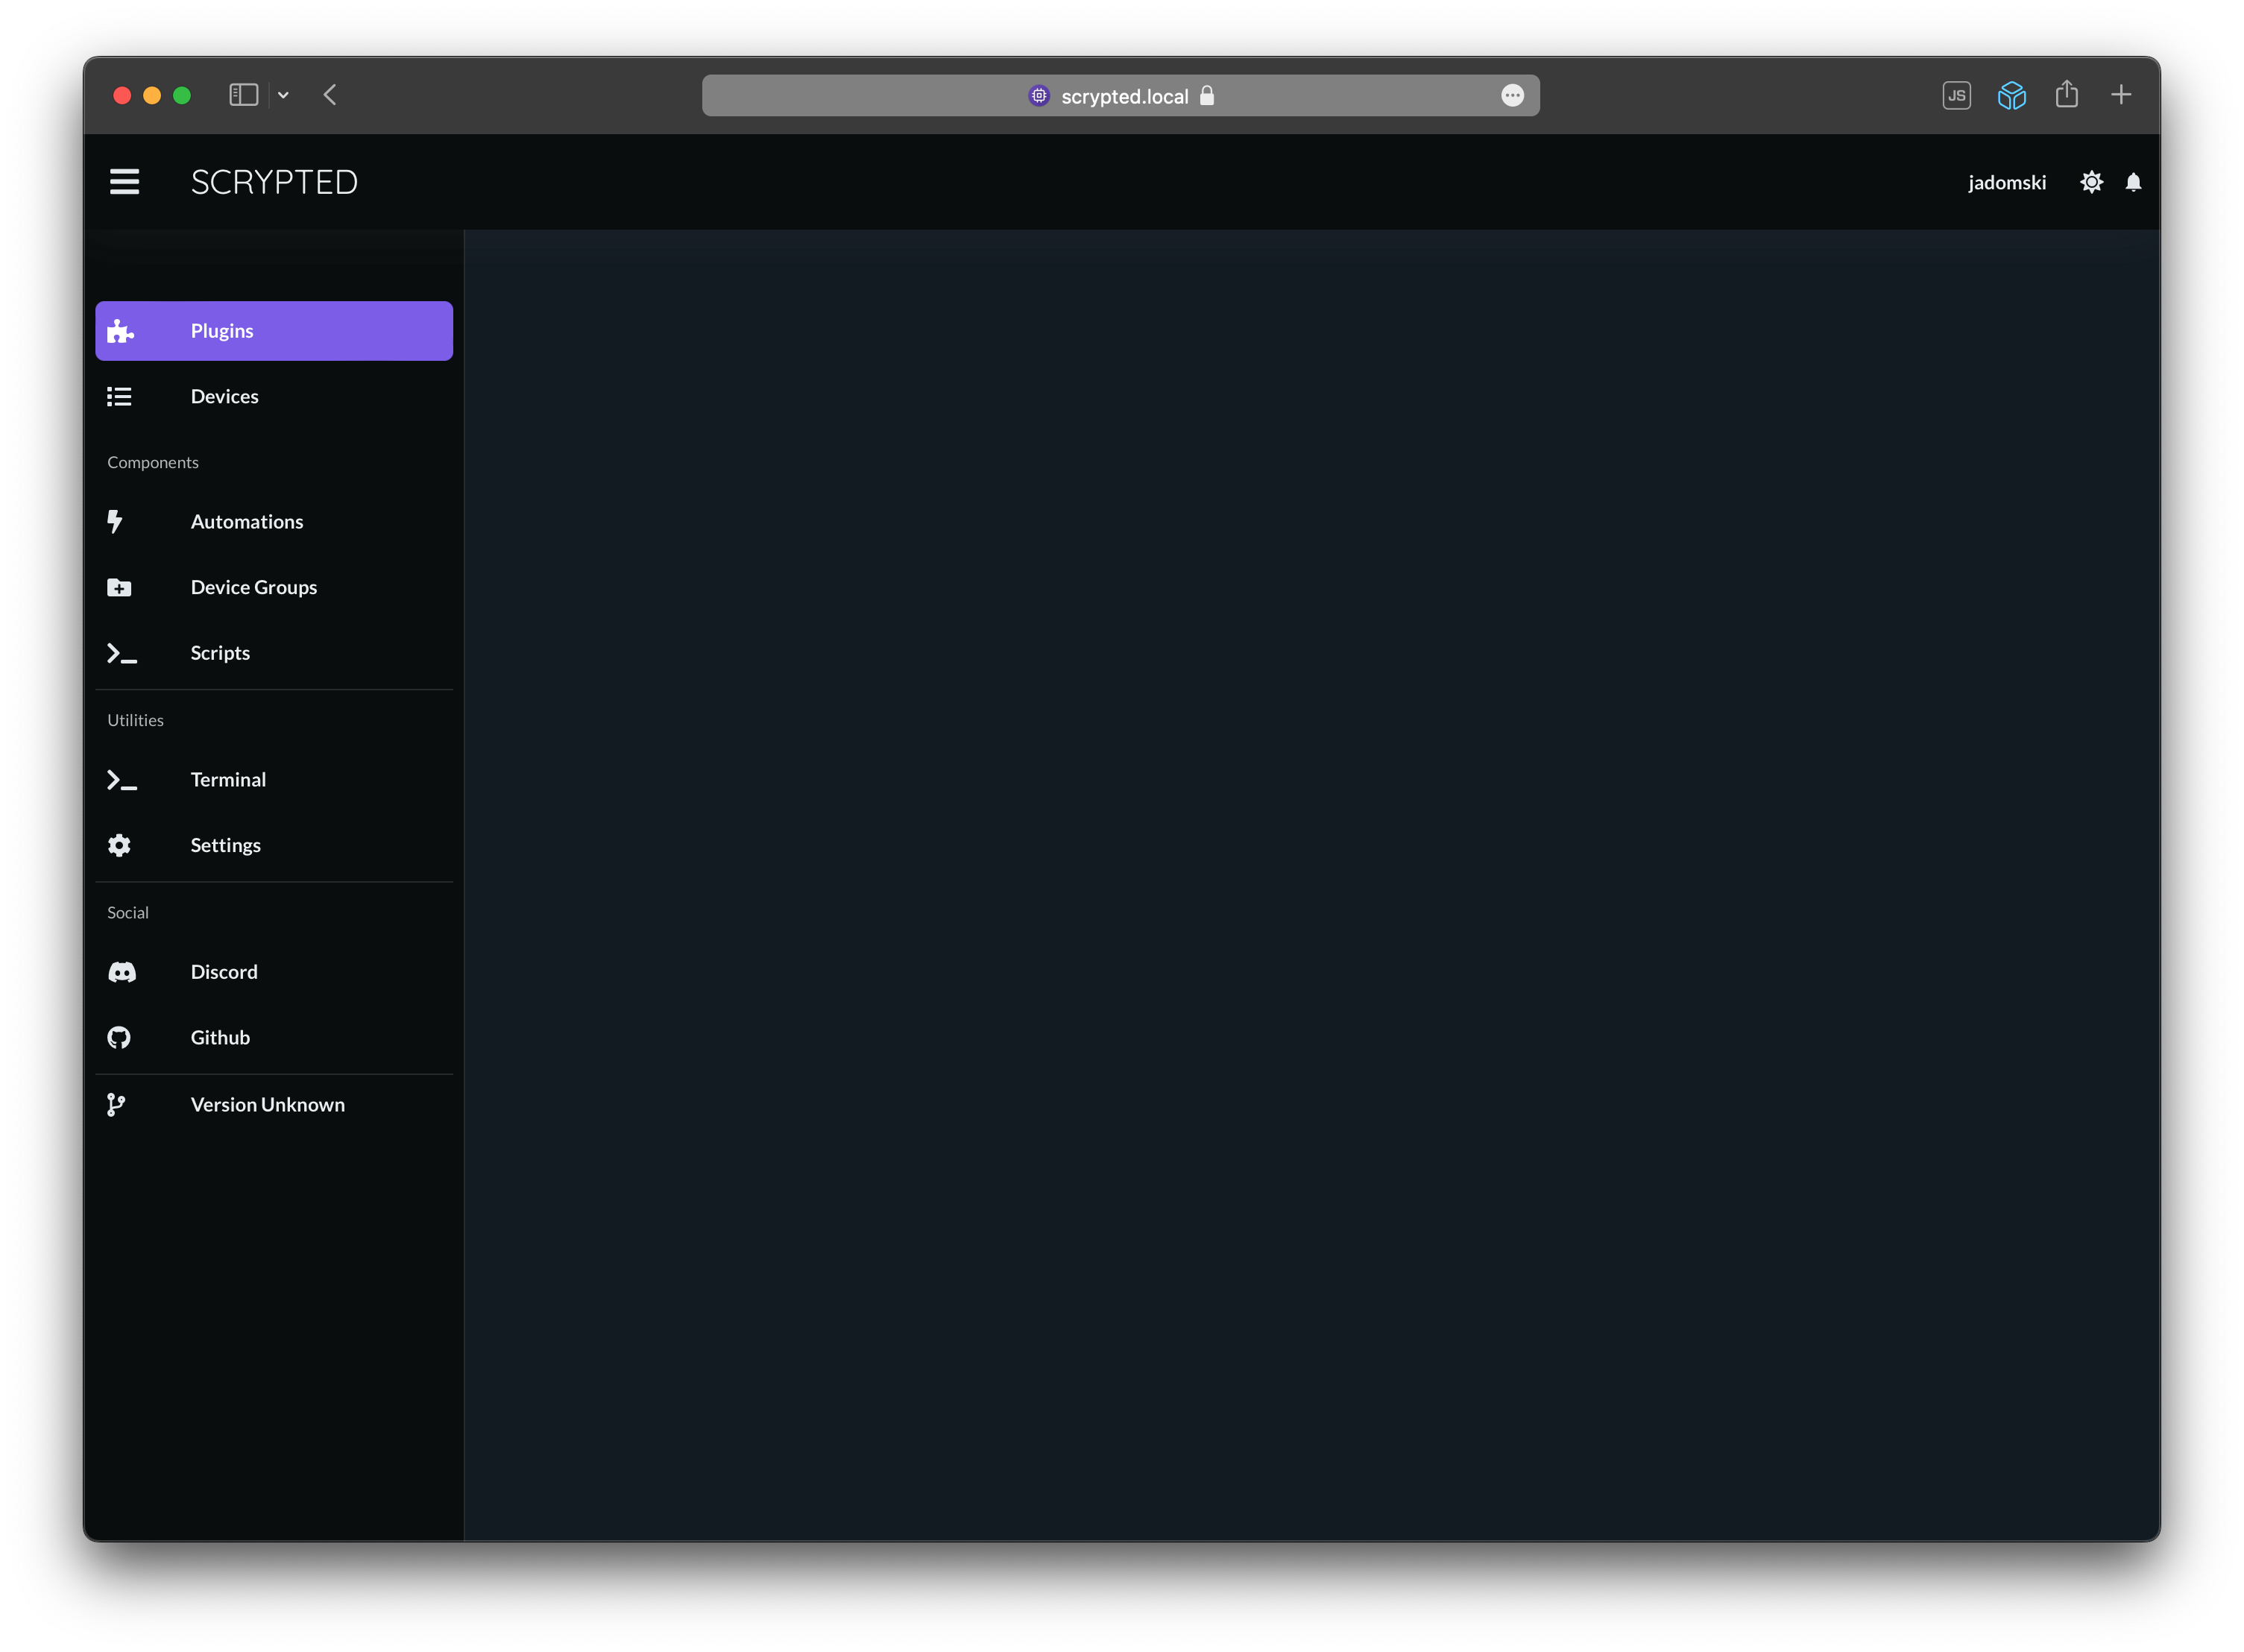Click the Device Groups folder icon
Screen dimensions: 2244x1652
pos(119,588)
